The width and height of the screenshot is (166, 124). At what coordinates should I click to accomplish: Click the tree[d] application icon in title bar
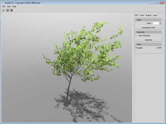pos(3,3)
